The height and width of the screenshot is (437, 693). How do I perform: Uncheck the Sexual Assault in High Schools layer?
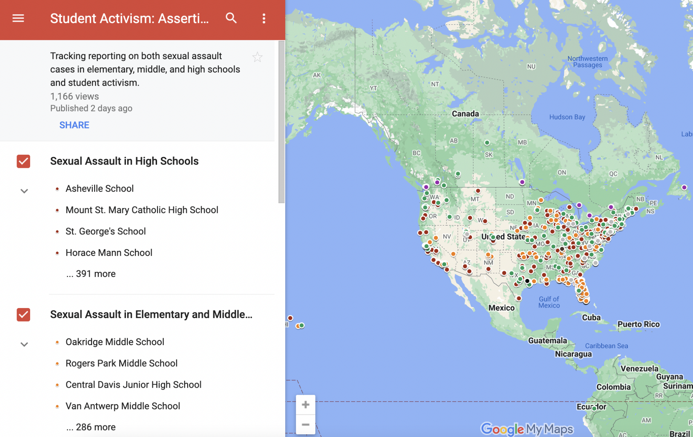[23, 161]
